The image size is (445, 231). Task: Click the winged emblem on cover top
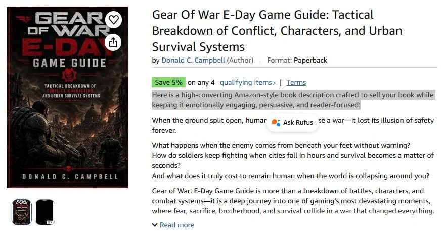(x=24, y=19)
